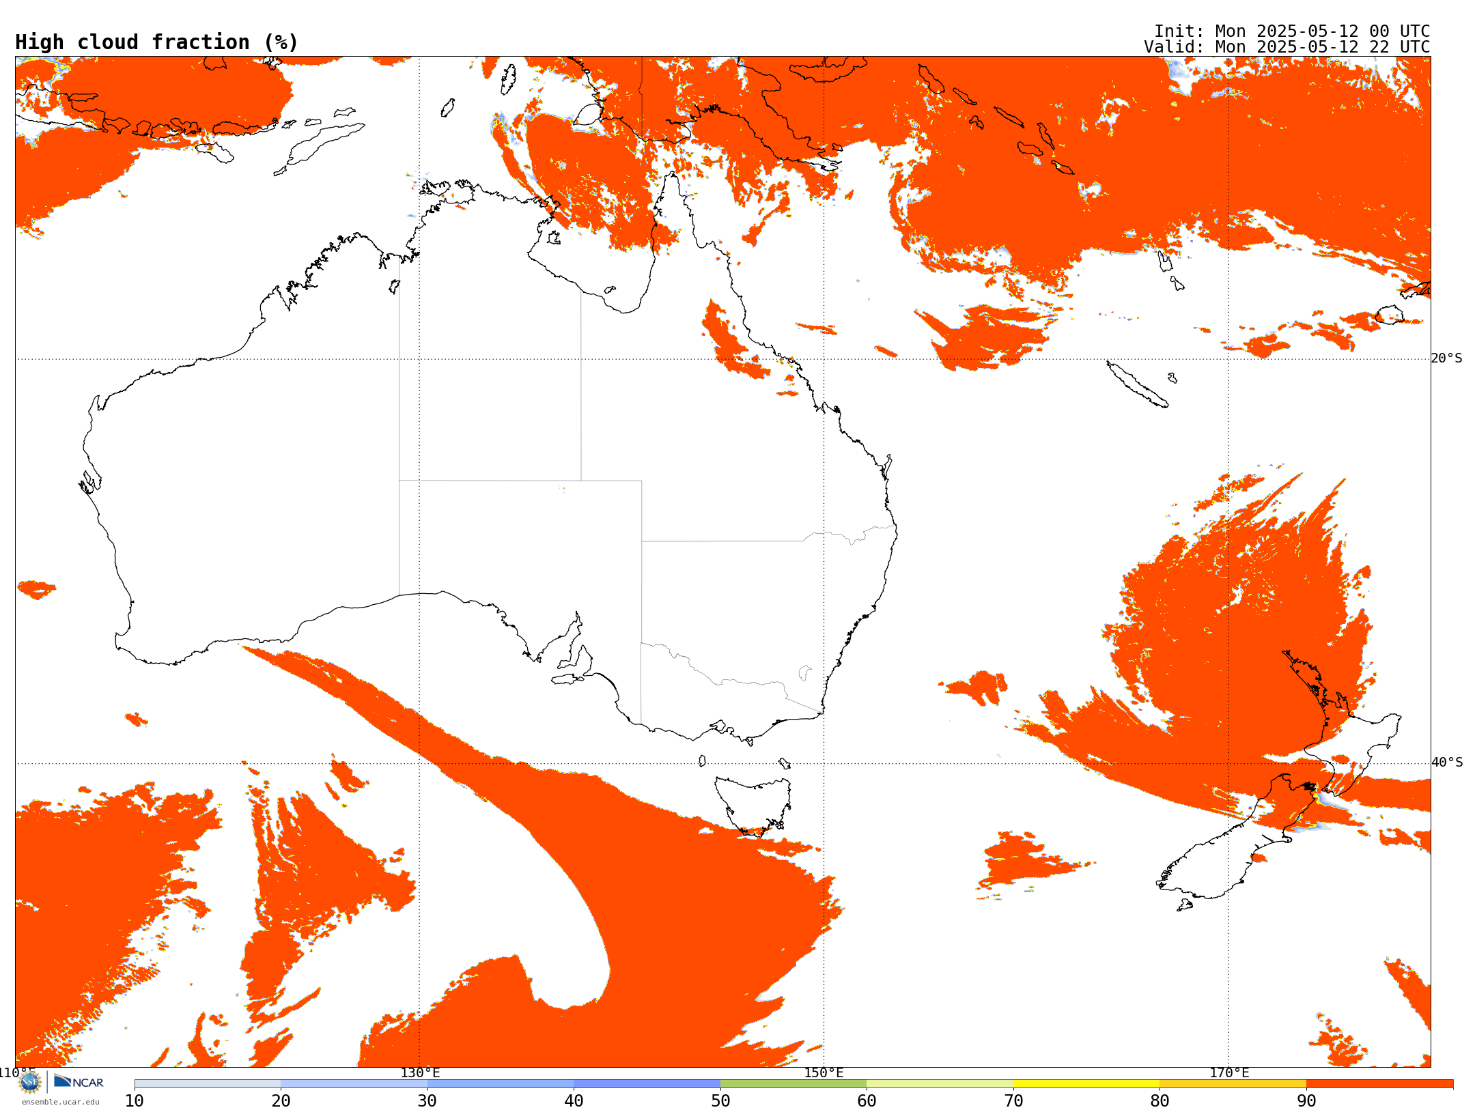Click the colorbar tick label 20

pyautogui.click(x=281, y=1101)
